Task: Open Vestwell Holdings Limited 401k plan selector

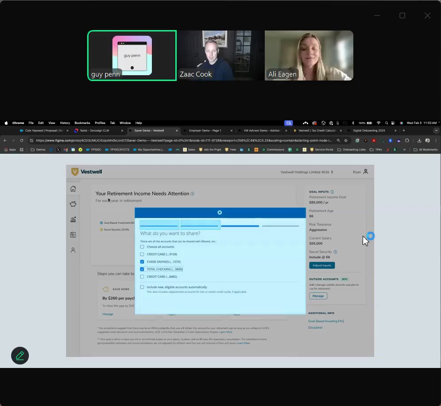Action: tap(307, 172)
